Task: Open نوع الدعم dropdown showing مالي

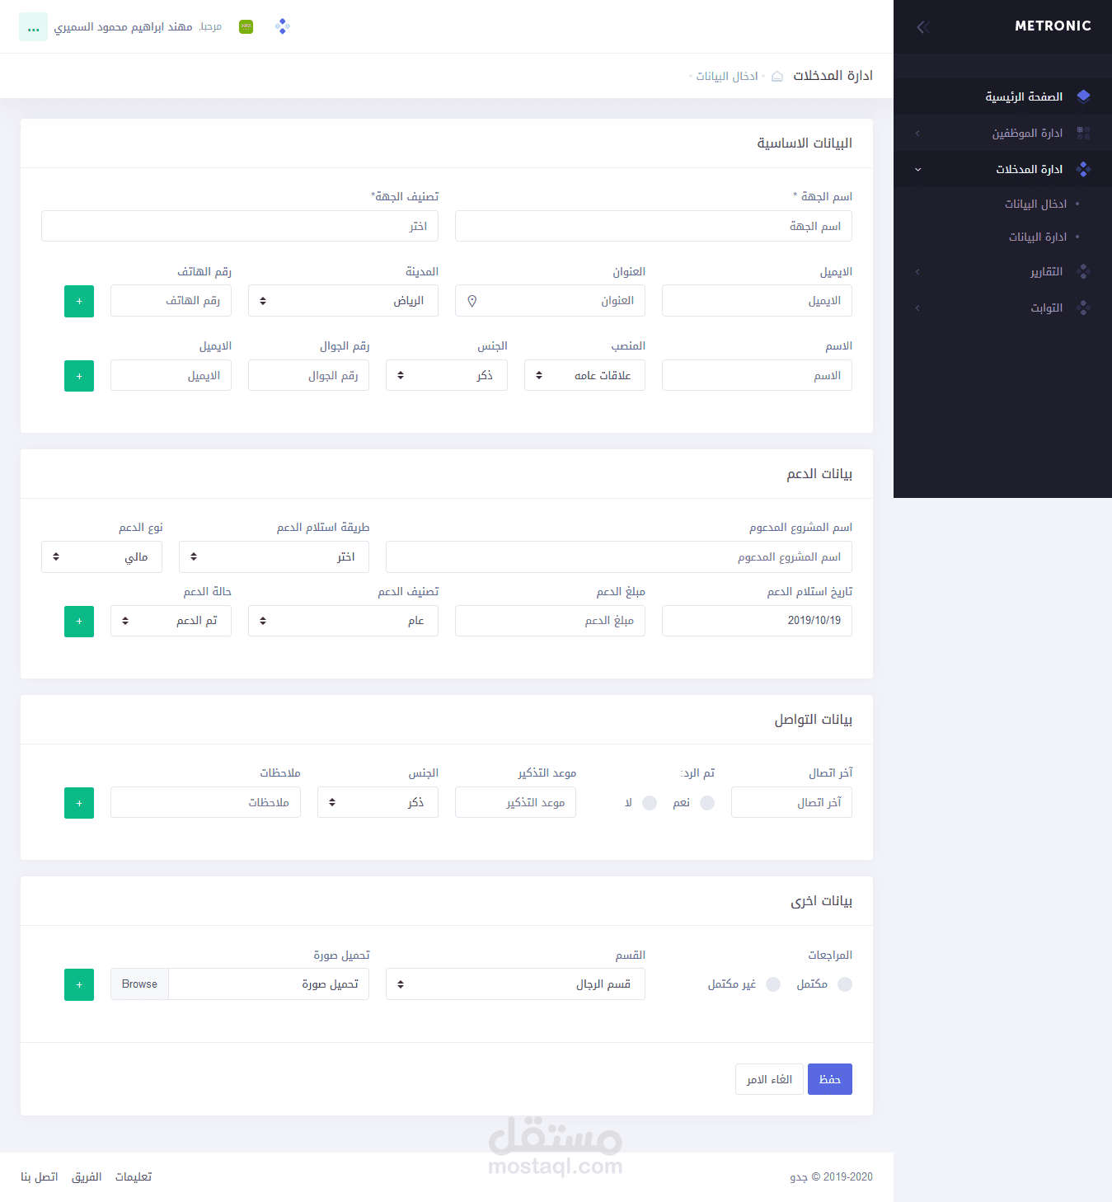Action: tap(101, 557)
